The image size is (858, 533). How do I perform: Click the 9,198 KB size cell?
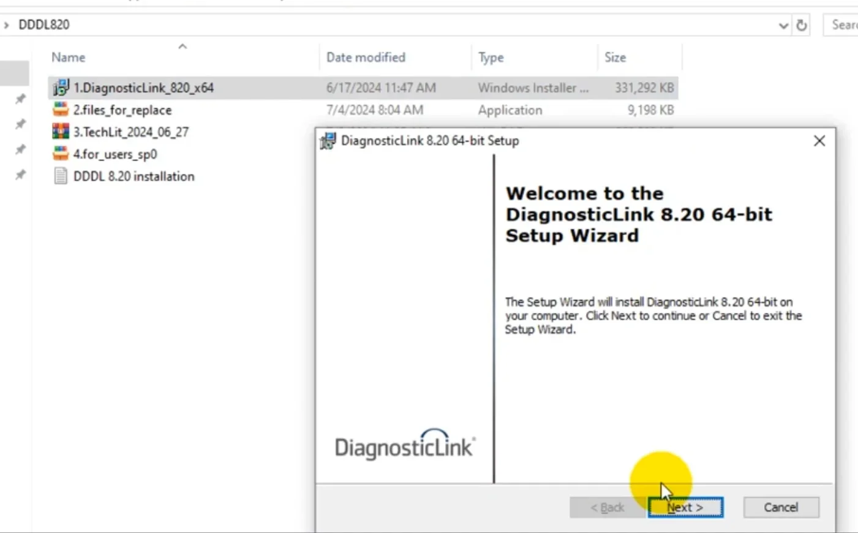coord(650,110)
